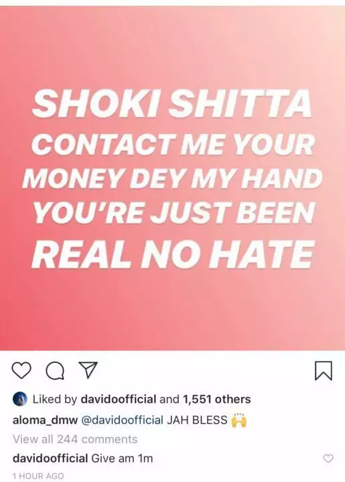345x482 pixels.
Task: Tap the heart icon to like the post
Action: tap(21, 370)
